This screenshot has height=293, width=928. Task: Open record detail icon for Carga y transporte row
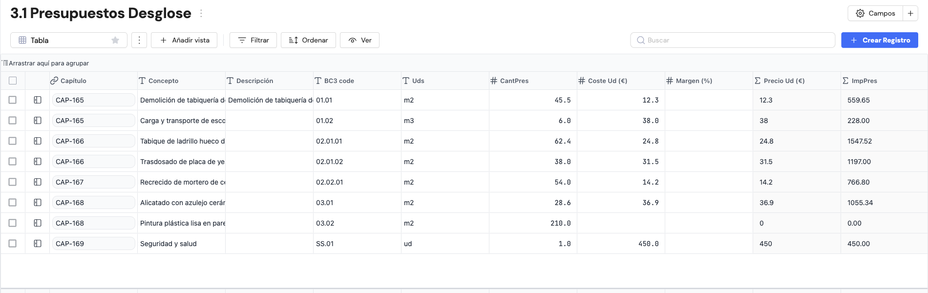[x=38, y=121]
